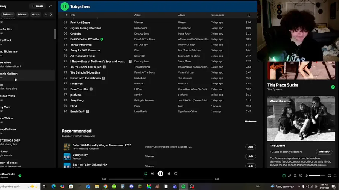Open the Gullbert library item
339x190 pixels.
point(27,75)
